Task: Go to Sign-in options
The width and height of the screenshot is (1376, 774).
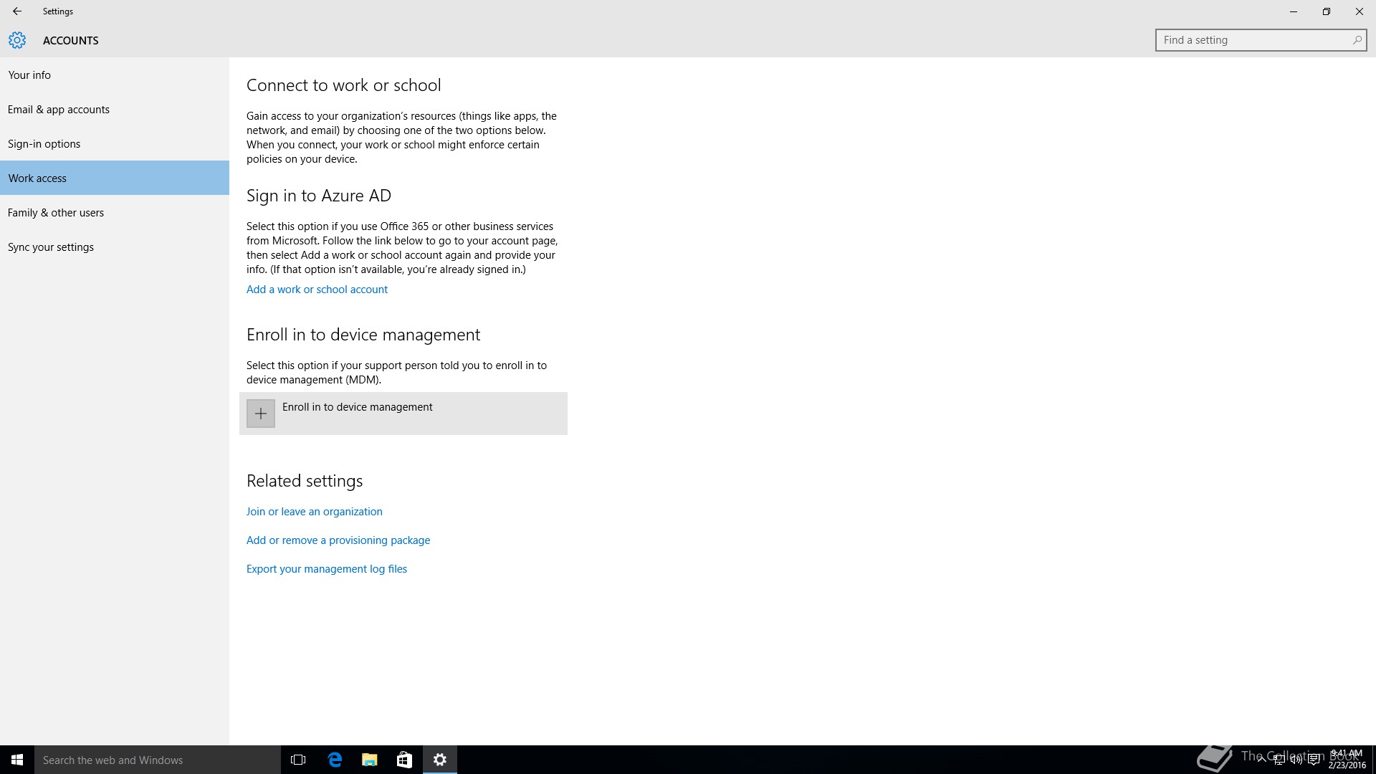Action: pos(115,143)
